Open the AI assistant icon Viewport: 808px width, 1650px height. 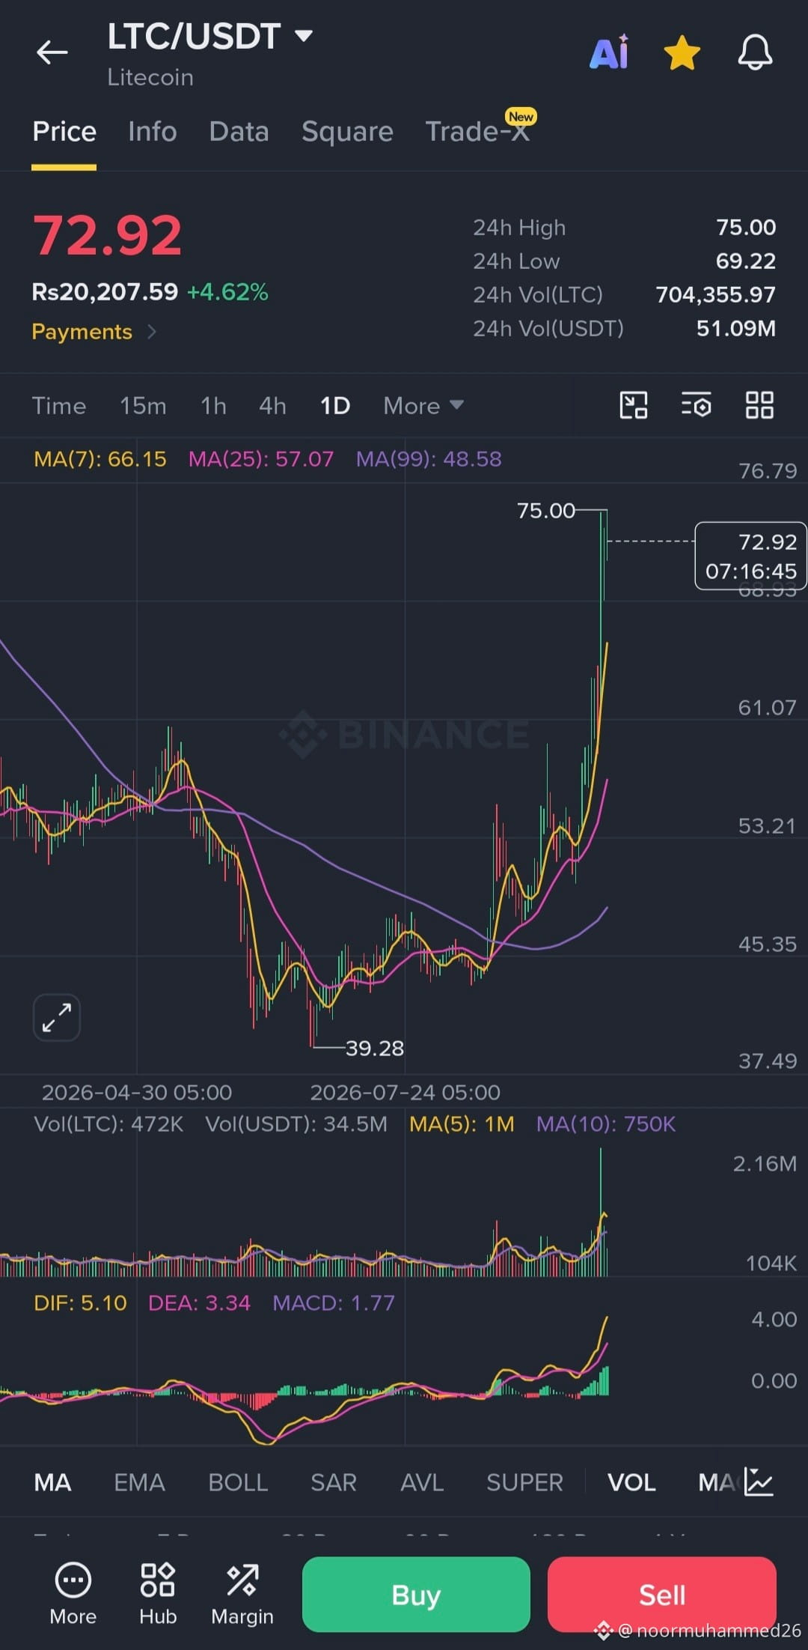click(609, 52)
